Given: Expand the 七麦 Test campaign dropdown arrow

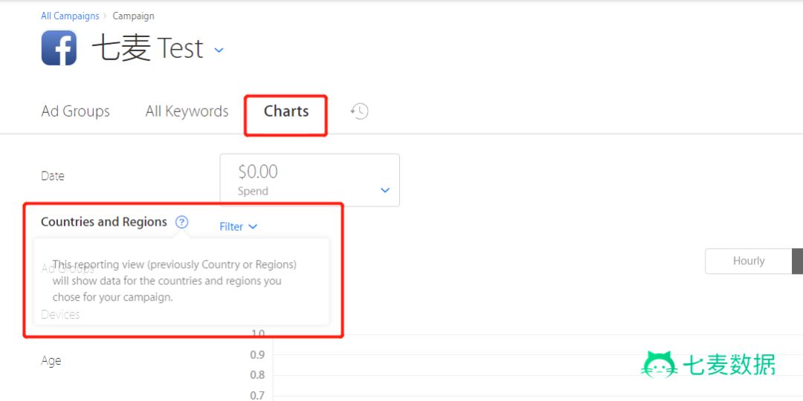Looking at the screenshot, I should (219, 50).
